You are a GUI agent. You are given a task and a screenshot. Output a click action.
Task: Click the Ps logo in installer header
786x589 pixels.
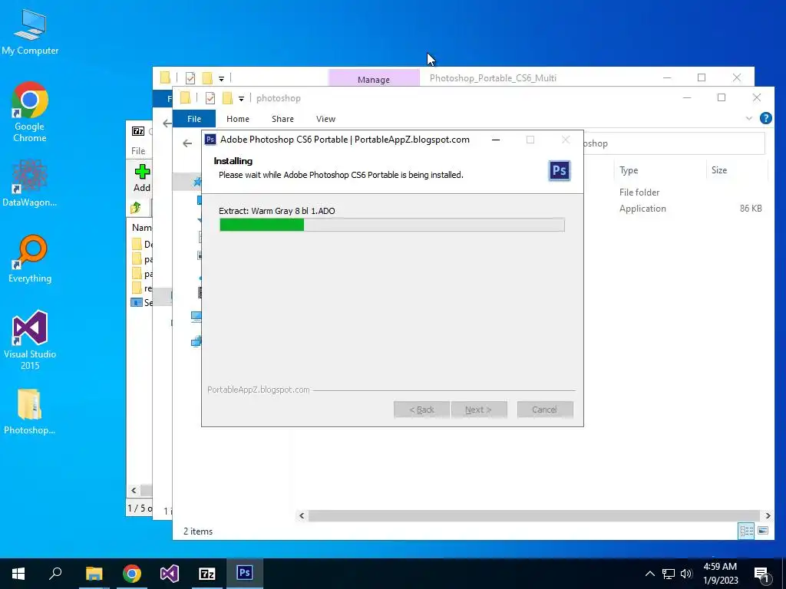[x=560, y=171]
